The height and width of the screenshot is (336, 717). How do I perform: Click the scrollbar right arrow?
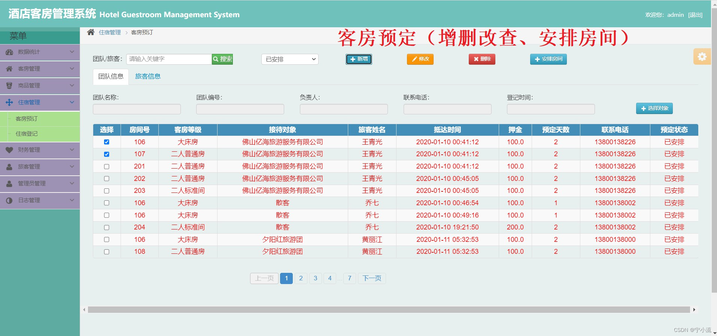point(694,309)
